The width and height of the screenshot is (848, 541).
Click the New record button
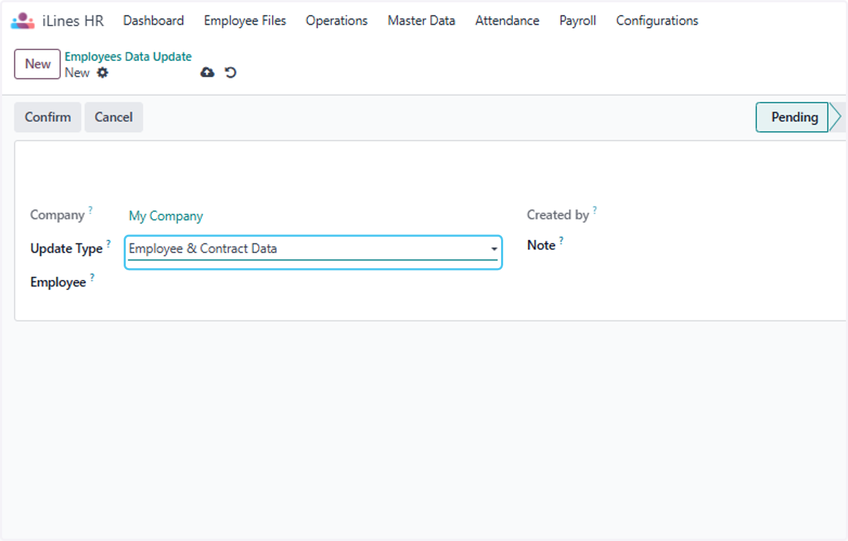coord(37,64)
